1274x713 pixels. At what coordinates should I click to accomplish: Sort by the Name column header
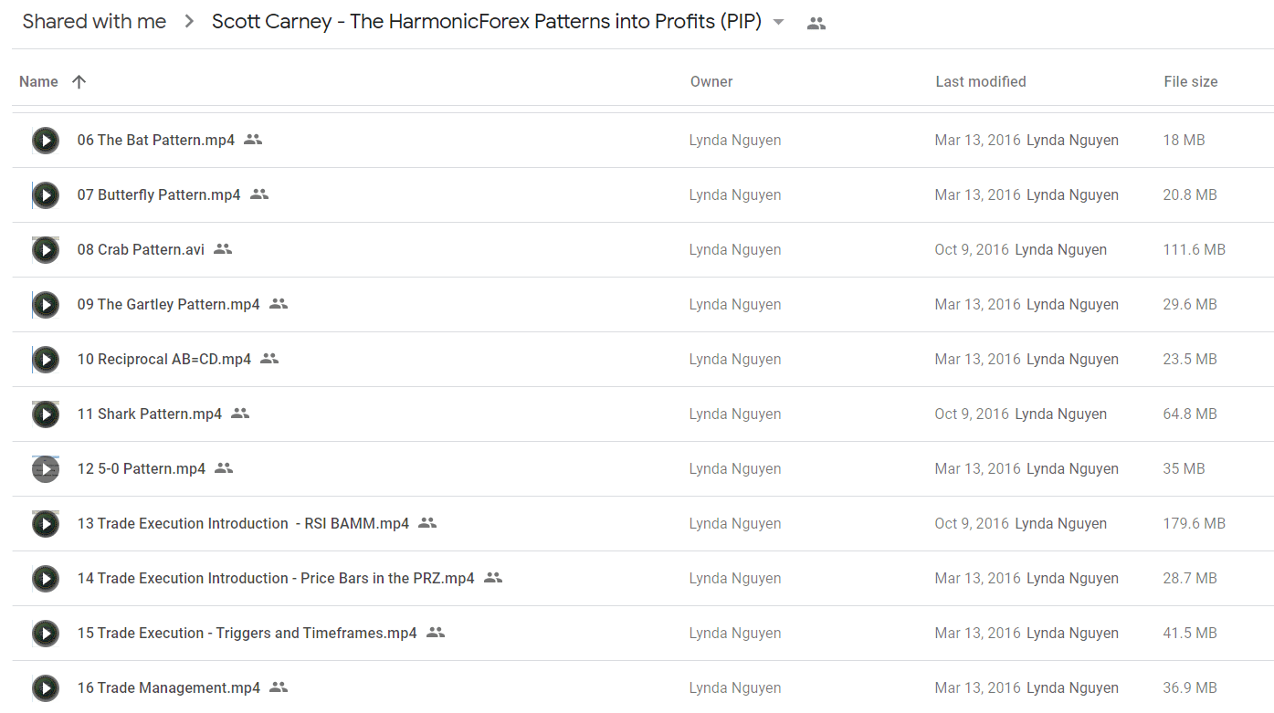(38, 81)
